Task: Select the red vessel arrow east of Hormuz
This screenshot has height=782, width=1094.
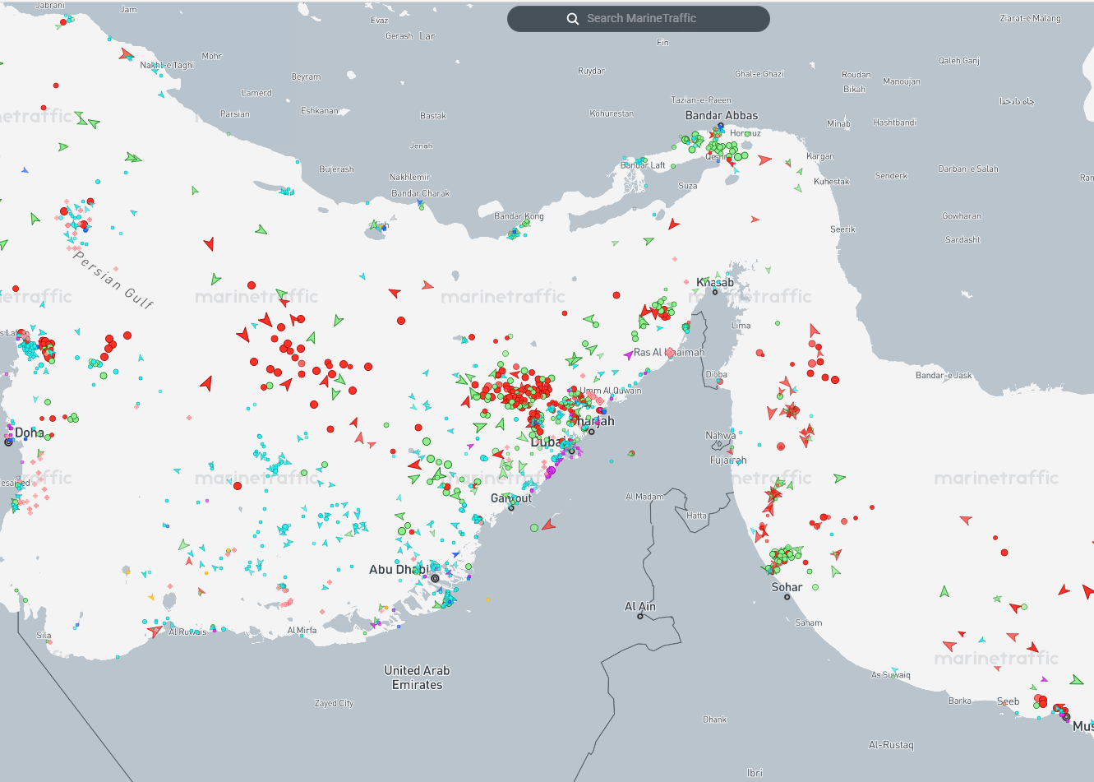Action: coord(765,160)
